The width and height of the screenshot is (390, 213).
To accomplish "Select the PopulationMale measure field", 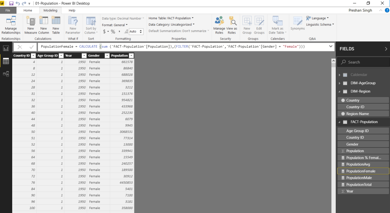I will [363, 178].
